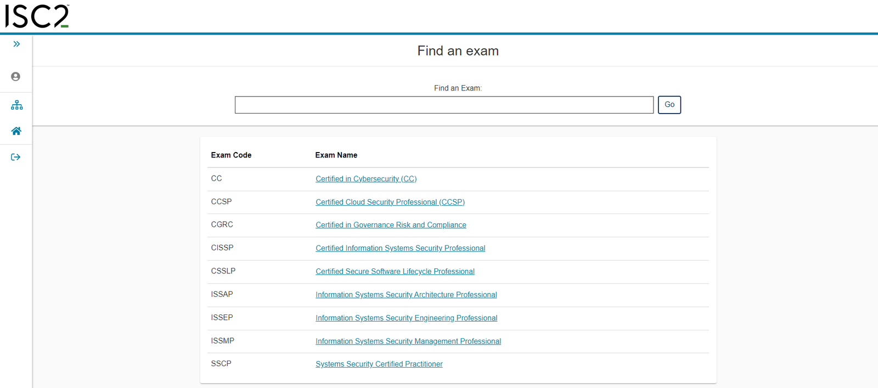The width and height of the screenshot is (878, 388).
Task: Click the Exam Code column header
Action: click(231, 155)
